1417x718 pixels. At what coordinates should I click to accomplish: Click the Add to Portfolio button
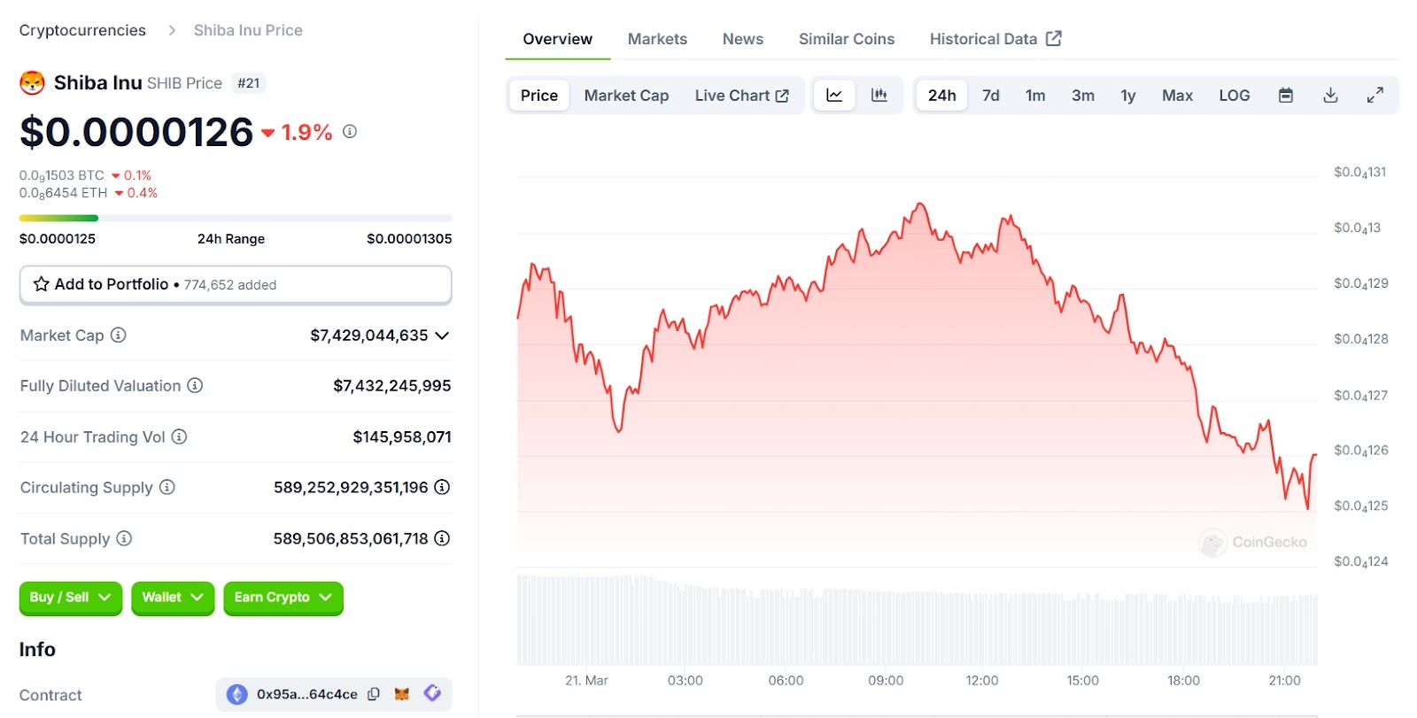click(x=236, y=284)
